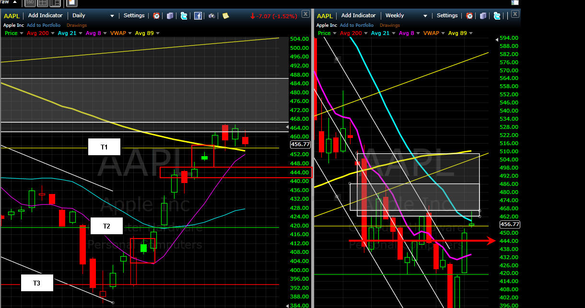The height and width of the screenshot is (308, 585).
Task: Click the AAPL ticker symbol on Weekly chart
Action: click(325, 16)
